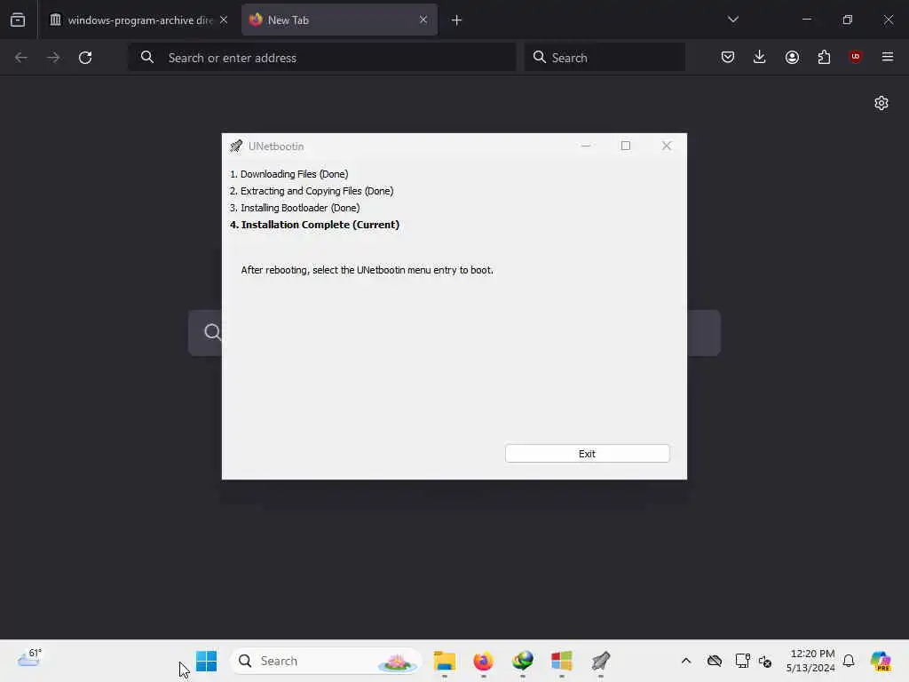Open the Copilot preview icon

881,661
